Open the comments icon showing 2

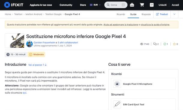pyautogui.click(x=155, y=44)
